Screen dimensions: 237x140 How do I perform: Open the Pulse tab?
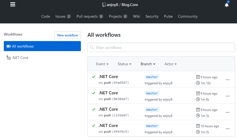click(168, 16)
